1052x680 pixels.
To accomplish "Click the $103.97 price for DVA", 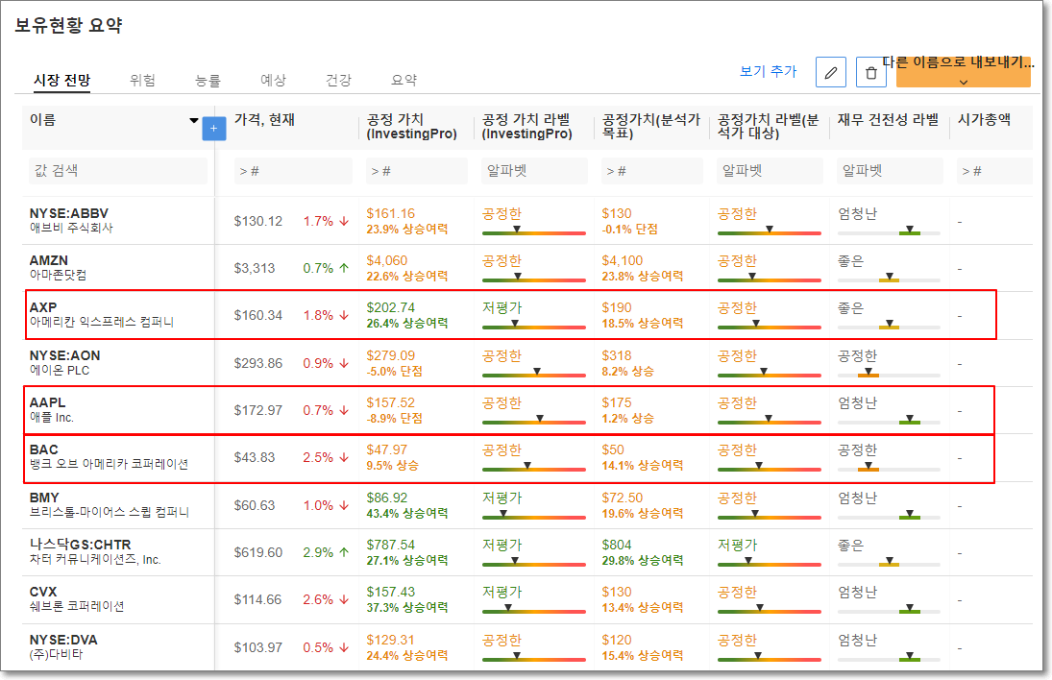I will [x=258, y=647].
